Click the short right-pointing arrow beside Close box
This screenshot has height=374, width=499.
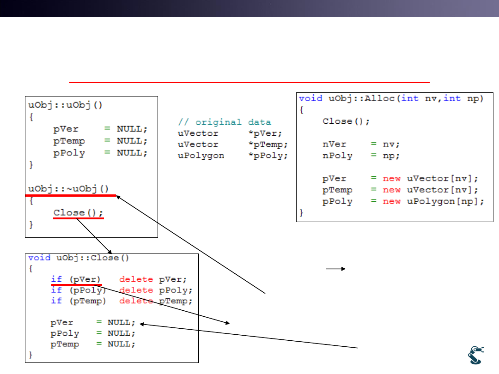[336, 268]
